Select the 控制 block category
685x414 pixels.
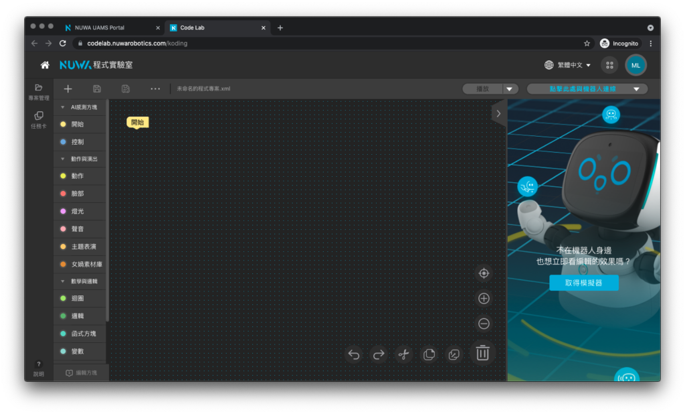pyautogui.click(x=80, y=142)
